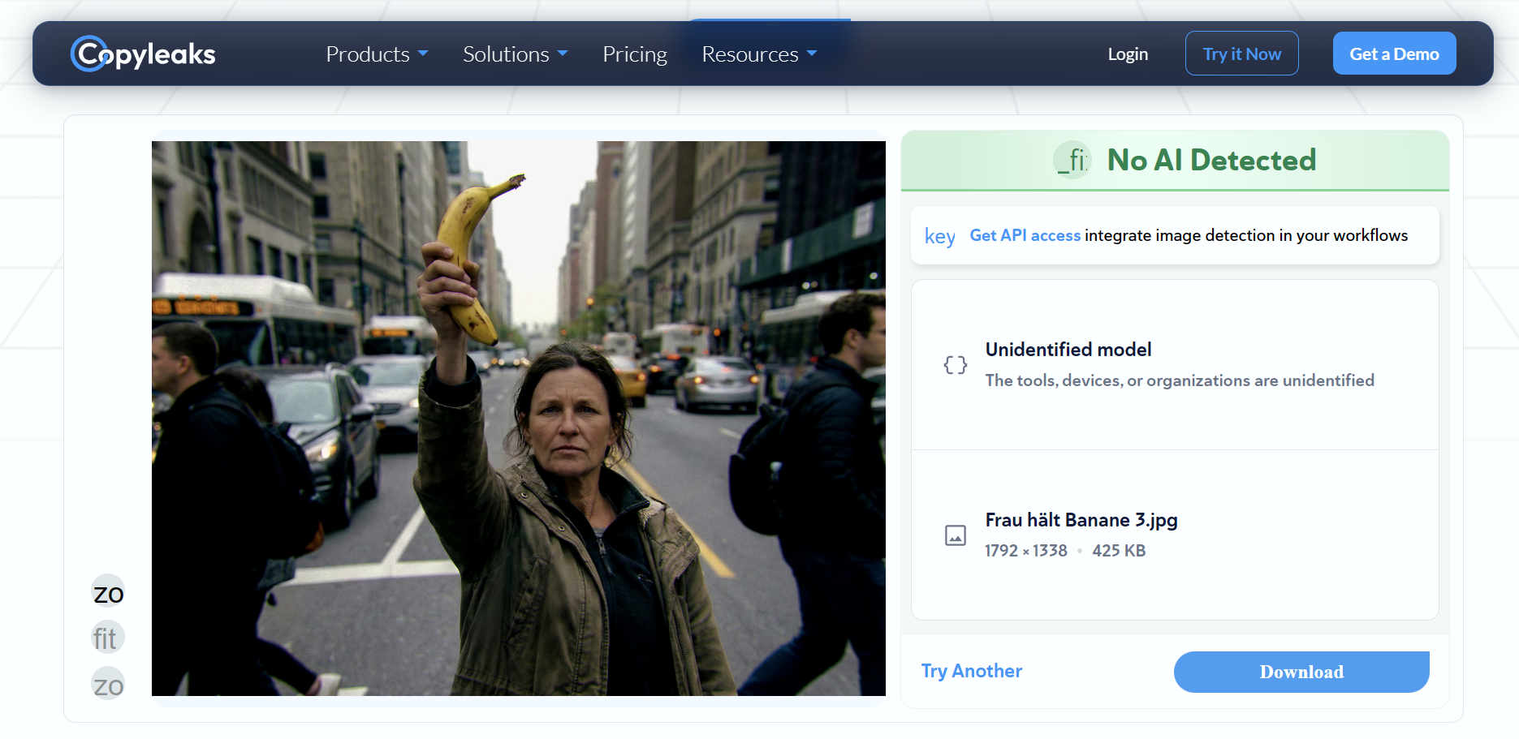Click the key icon beside Get API access
Image resolution: width=1519 pixels, height=739 pixels.
939,236
